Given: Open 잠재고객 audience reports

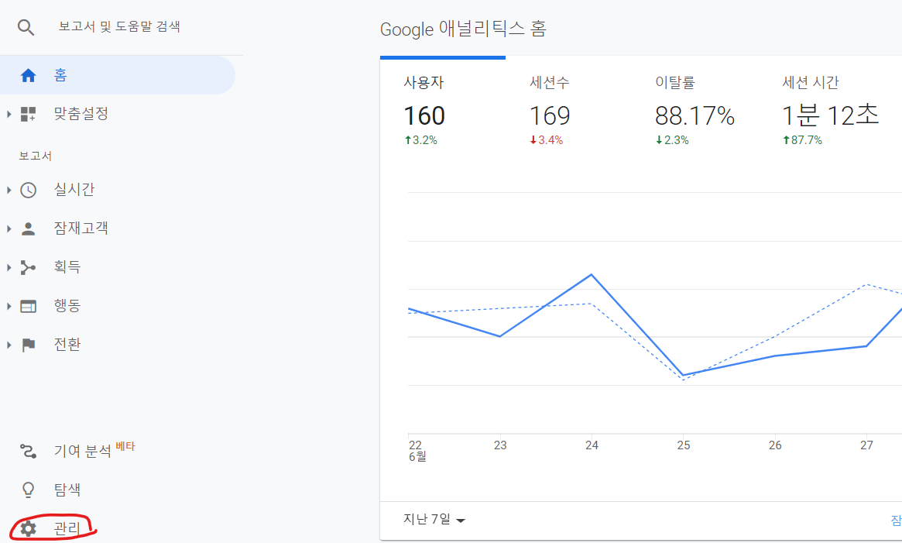Looking at the screenshot, I should 81,228.
